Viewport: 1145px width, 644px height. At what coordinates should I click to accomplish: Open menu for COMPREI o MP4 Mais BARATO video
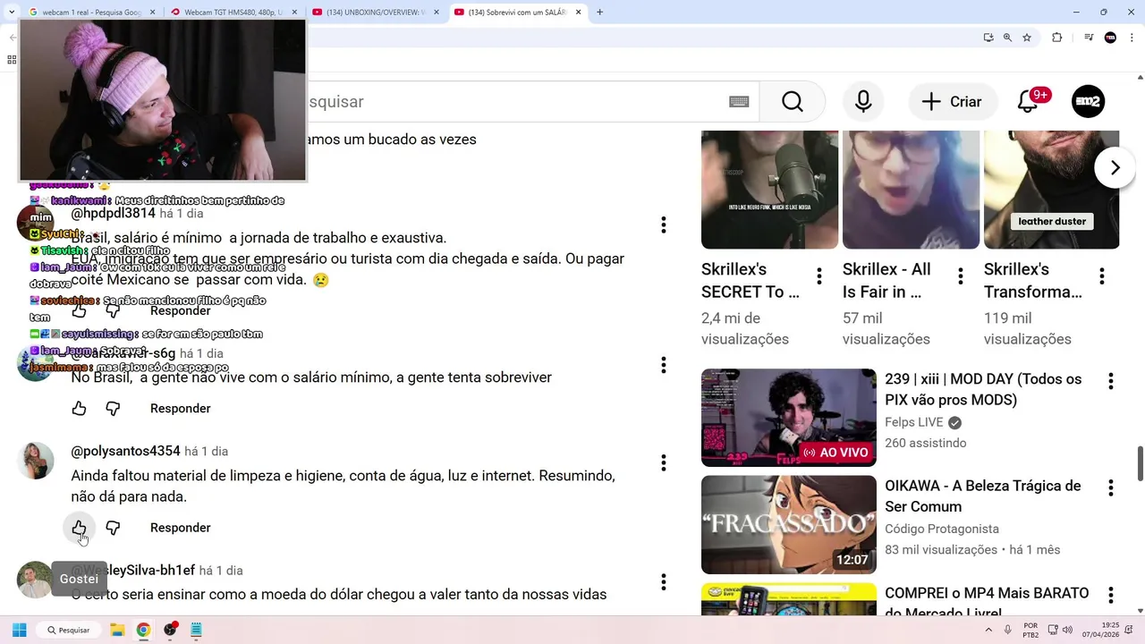click(1110, 595)
